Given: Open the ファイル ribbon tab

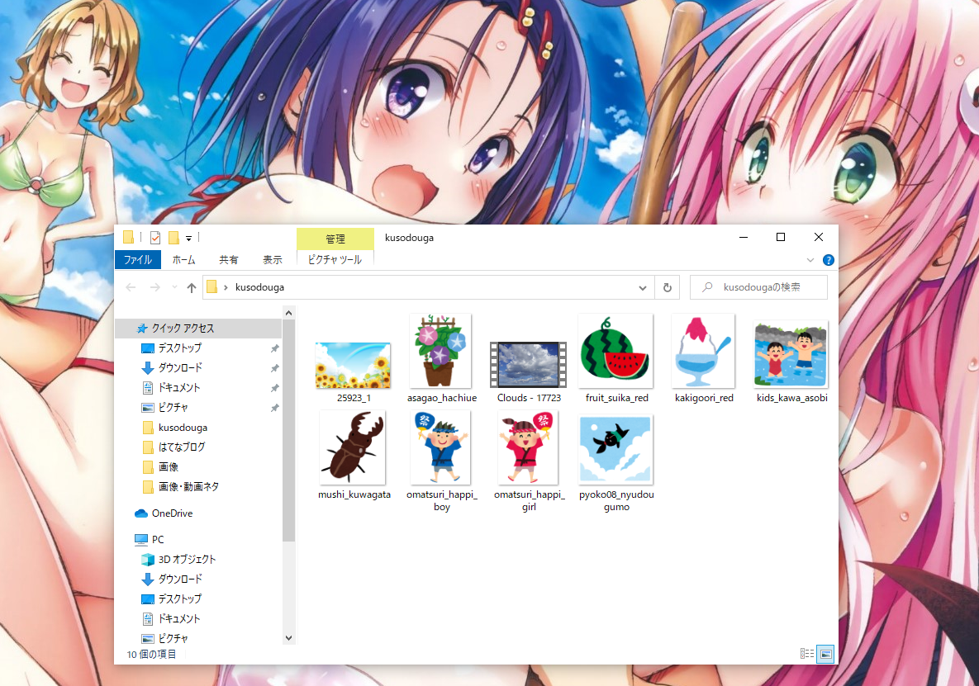Looking at the screenshot, I should click(x=138, y=259).
